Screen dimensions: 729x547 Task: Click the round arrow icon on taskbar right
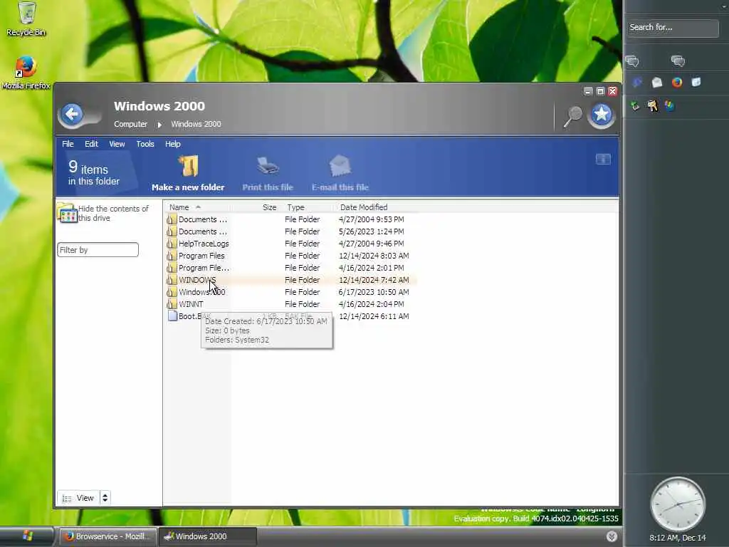[x=612, y=536]
